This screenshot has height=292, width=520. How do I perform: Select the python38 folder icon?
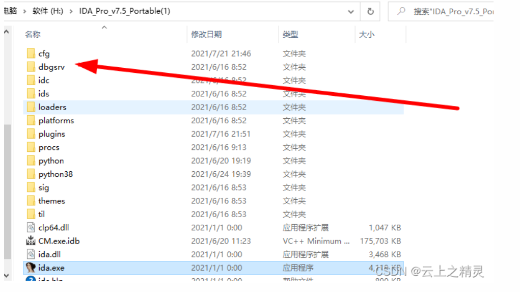tap(31, 174)
